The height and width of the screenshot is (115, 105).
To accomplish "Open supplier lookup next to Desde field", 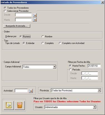I will tap(35, 15).
